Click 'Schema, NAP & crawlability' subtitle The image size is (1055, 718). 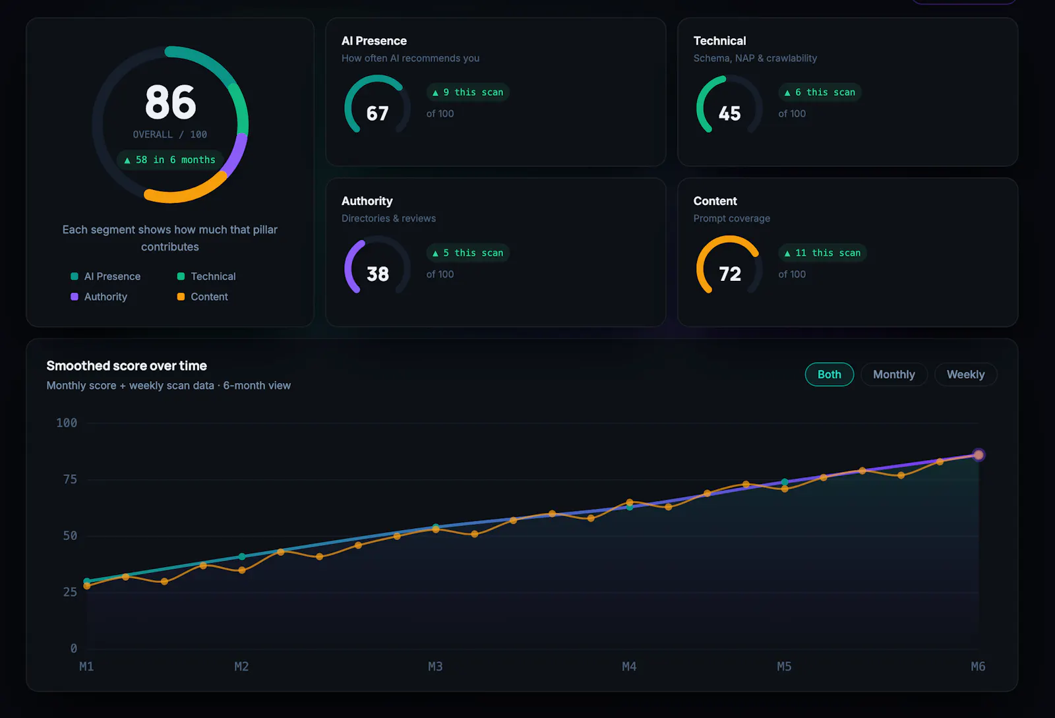coord(755,58)
